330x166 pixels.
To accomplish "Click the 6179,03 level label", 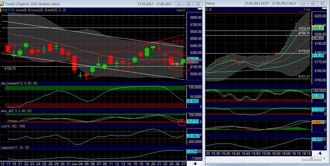I will tap(304, 51).
